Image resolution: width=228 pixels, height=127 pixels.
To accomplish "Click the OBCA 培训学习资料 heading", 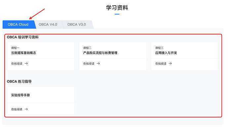I will tap(23, 37).
